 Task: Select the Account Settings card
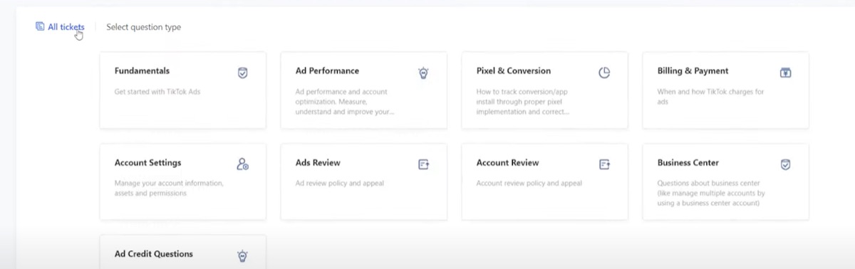point(183,182)
